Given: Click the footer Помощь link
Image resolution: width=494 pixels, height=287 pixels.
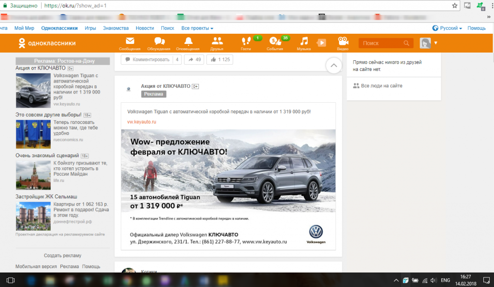Looking at the screenshot, I should coord(91,267).
